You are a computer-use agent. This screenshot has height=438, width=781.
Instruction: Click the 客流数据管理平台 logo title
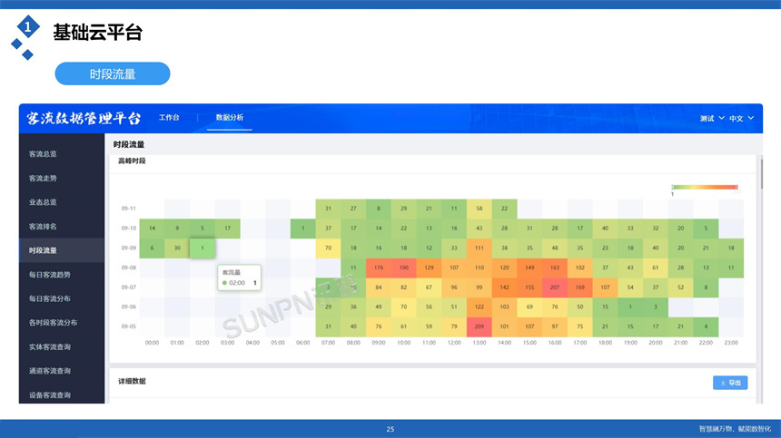click(84, 119)
